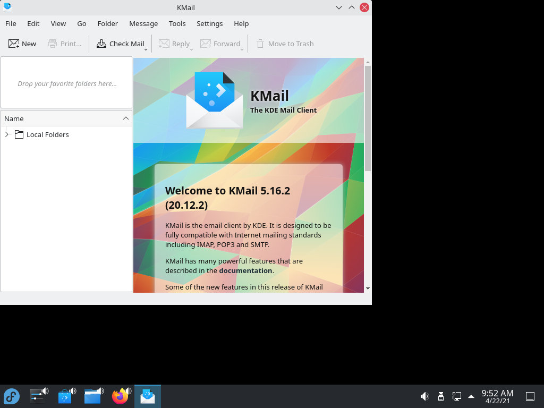Screen dimensions: 544x408
Task: Click the Forward toolbar button
Action: (220, 44)
